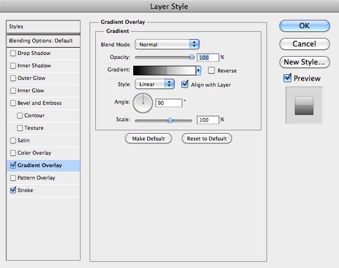This screenshot has width=339, height=268.
Task: Uncheck the Stroke checkbox
Action: click(x=13, y=190)
